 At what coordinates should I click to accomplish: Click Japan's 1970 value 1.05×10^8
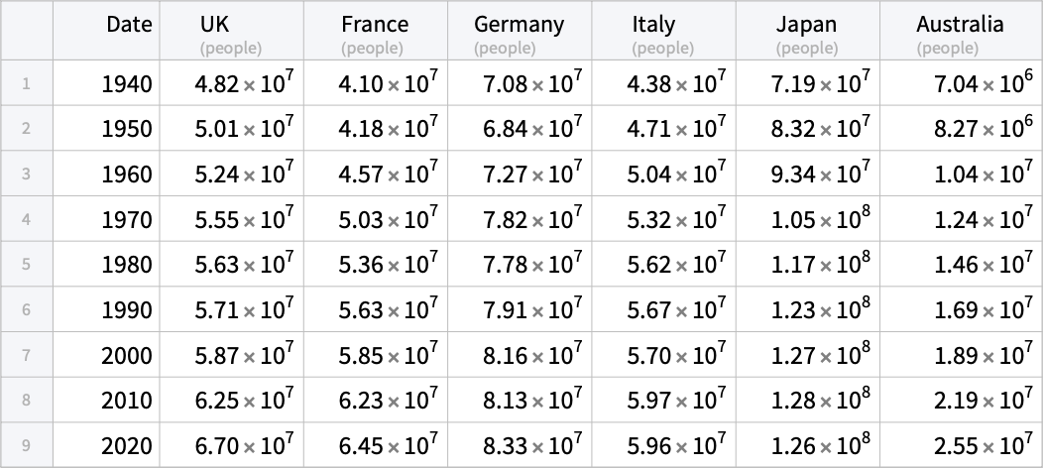[808, 218]
